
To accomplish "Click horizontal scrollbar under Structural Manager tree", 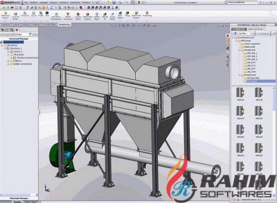I will pos(19,195).
